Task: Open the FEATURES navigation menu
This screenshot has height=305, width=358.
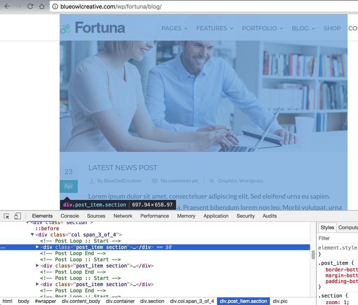Action: pos(215,29)
